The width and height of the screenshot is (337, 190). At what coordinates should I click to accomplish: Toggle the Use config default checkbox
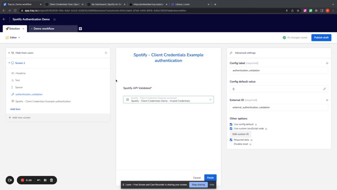pyautogui.click(x=231, y=124)
